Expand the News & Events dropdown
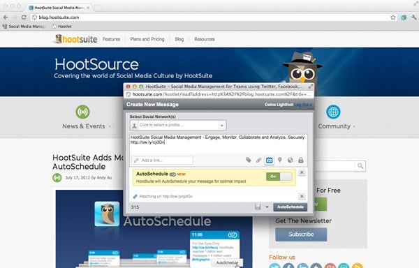The image size is (419, 268). point(110,126)
